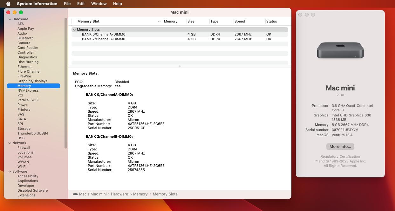Select Storage in the sidebar
The image size is (395, 211).
tap(24, 129)
